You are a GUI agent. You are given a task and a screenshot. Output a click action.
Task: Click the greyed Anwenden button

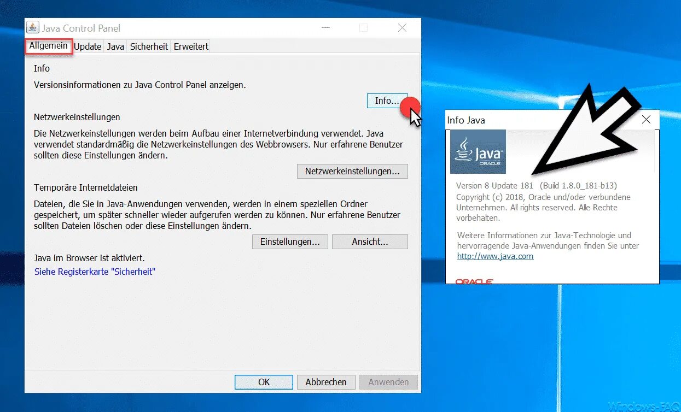pyautogui.click(x=388, y=382)
